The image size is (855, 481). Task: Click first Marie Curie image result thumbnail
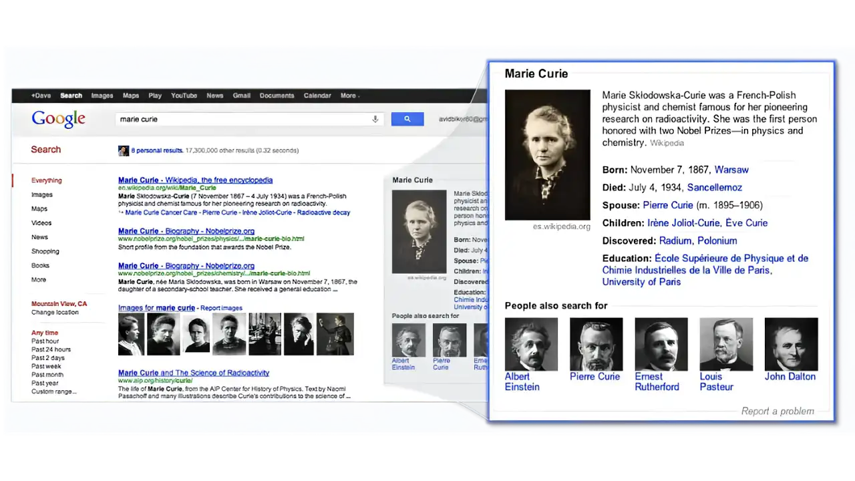point(131,334)
